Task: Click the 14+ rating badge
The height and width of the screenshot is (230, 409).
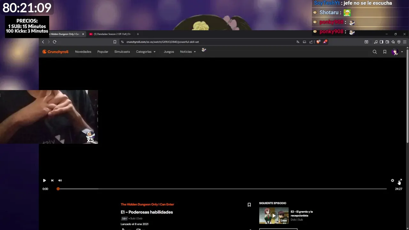Action: pyautogui.click(x=124, y=218)
